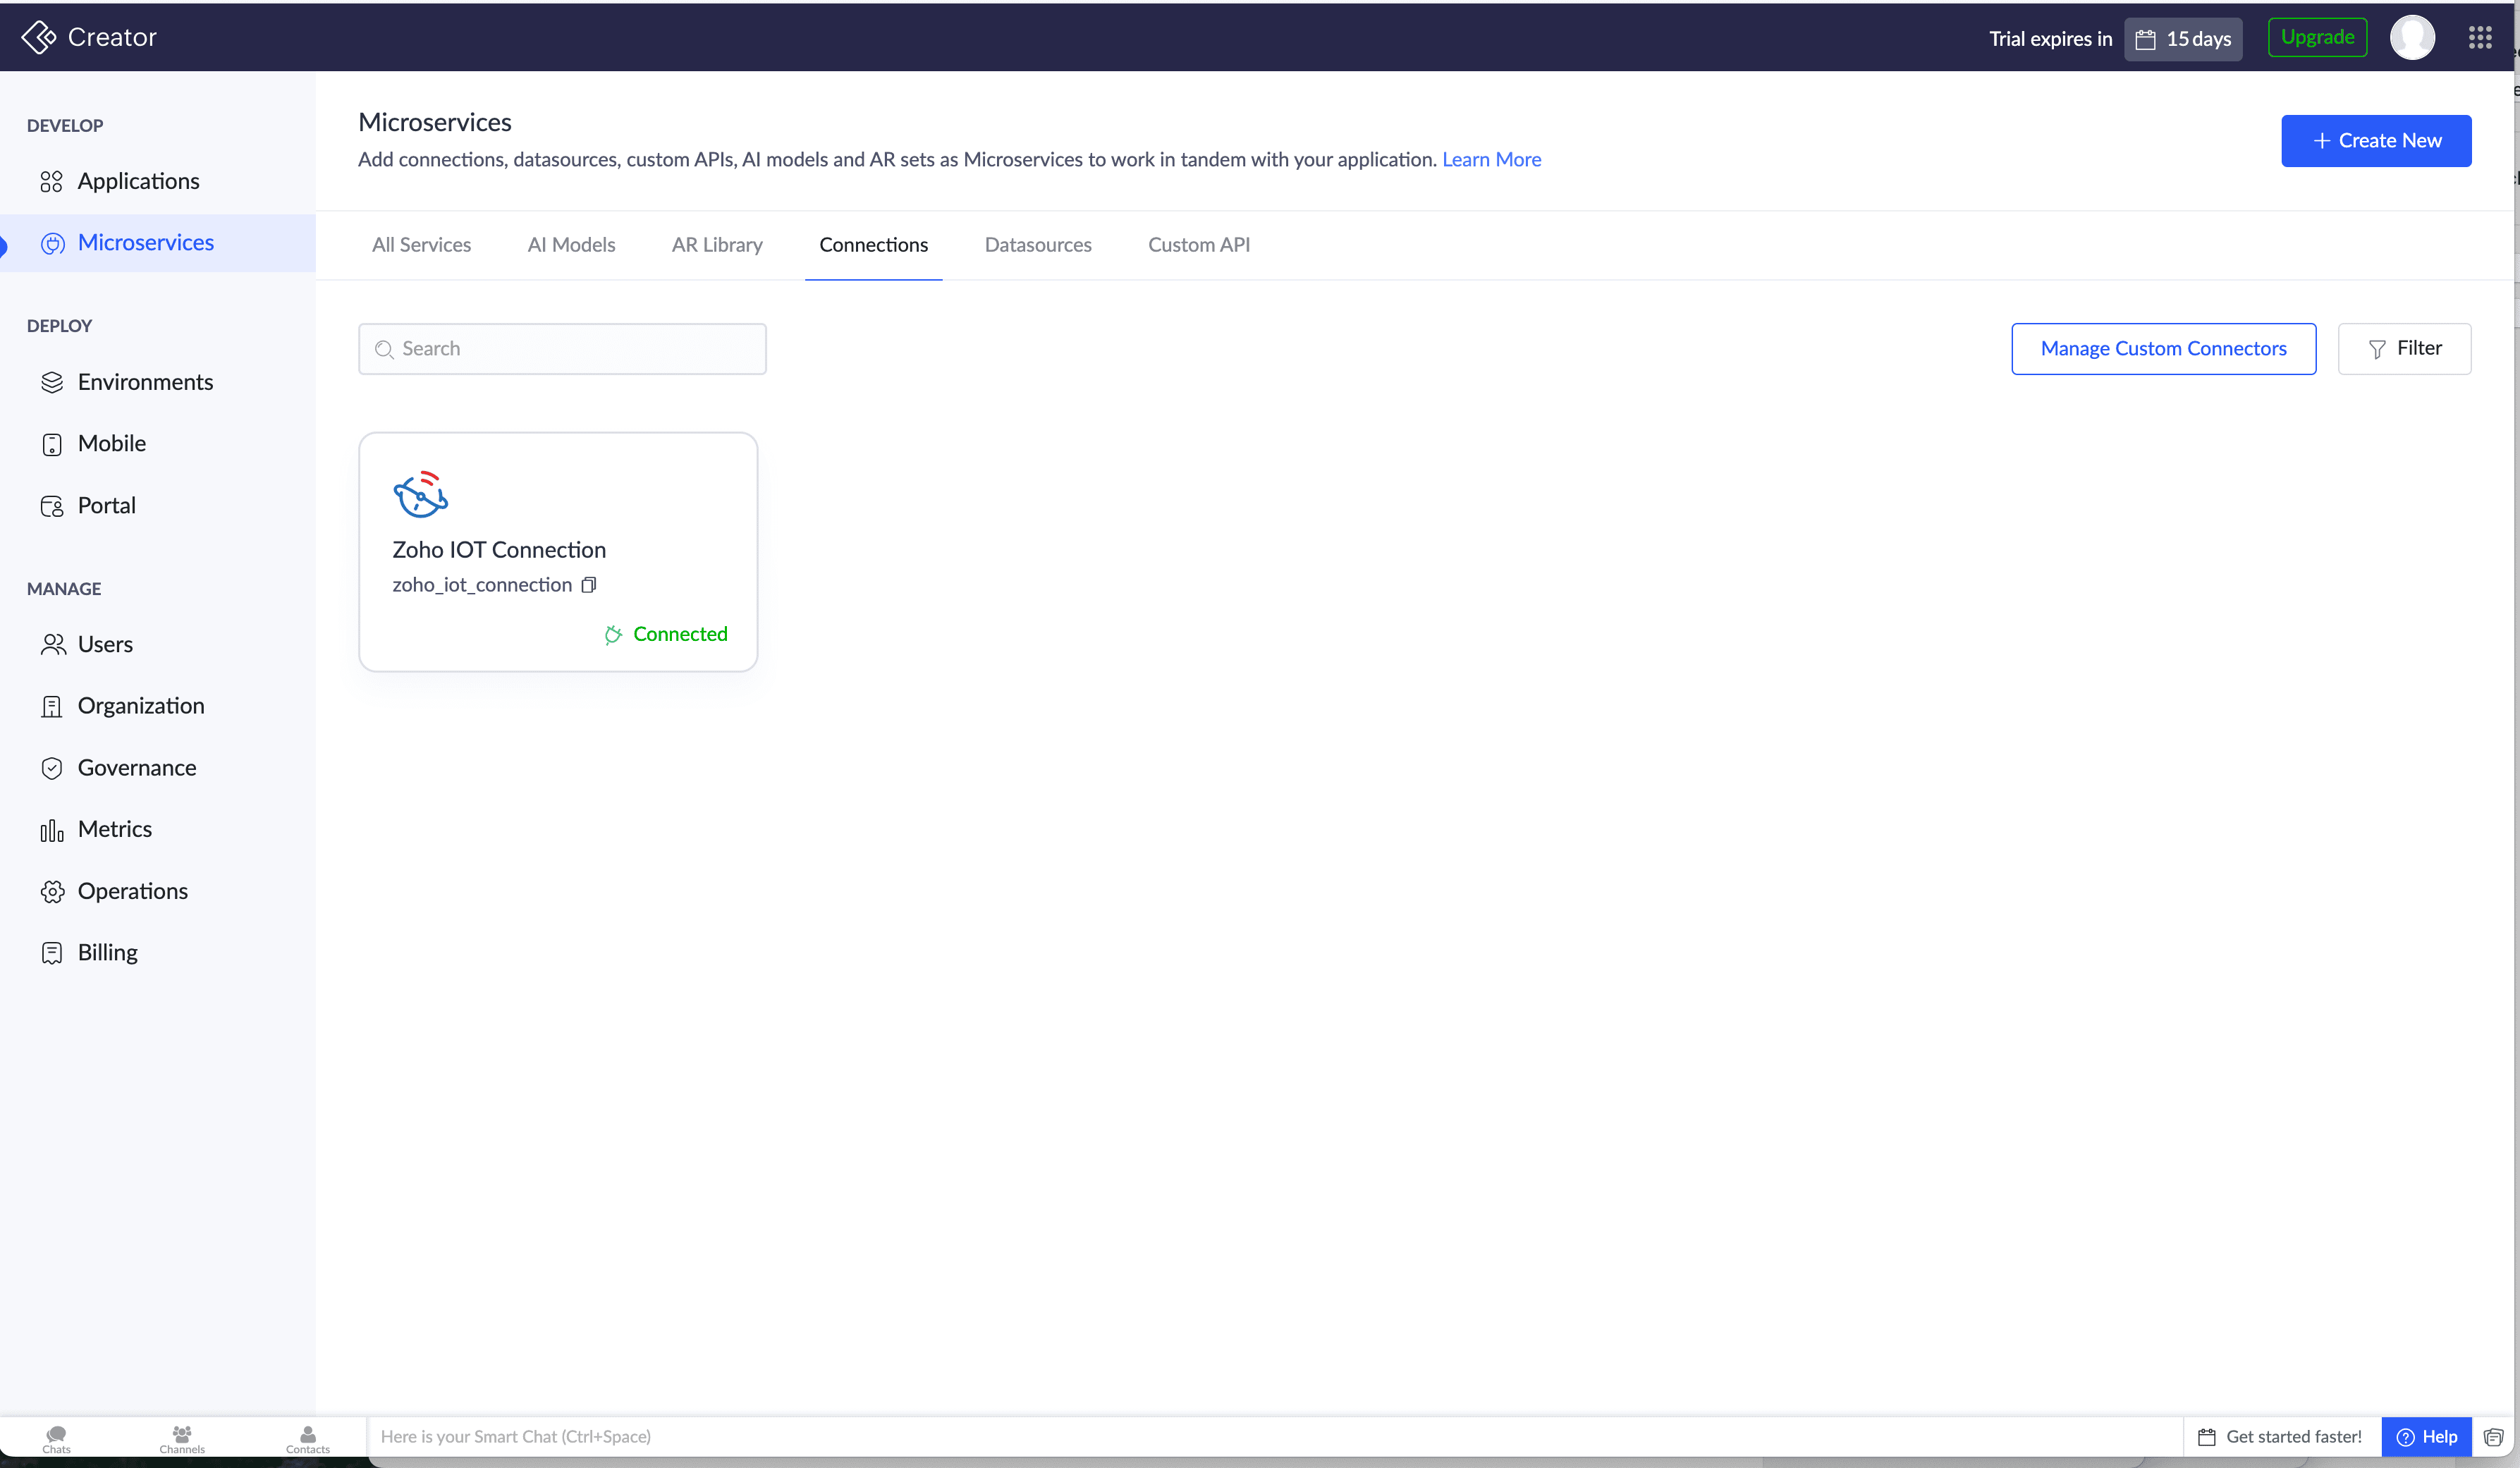Open the Filter options
Image resolution: width=2520 pixels, height=1468 pixels.
(2404, 349)
